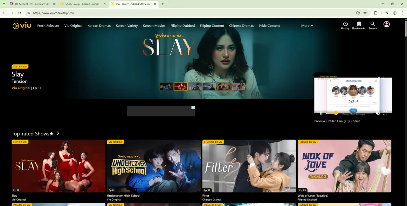
Task: Go to Korean Dramas section
Action: [99, 25]
